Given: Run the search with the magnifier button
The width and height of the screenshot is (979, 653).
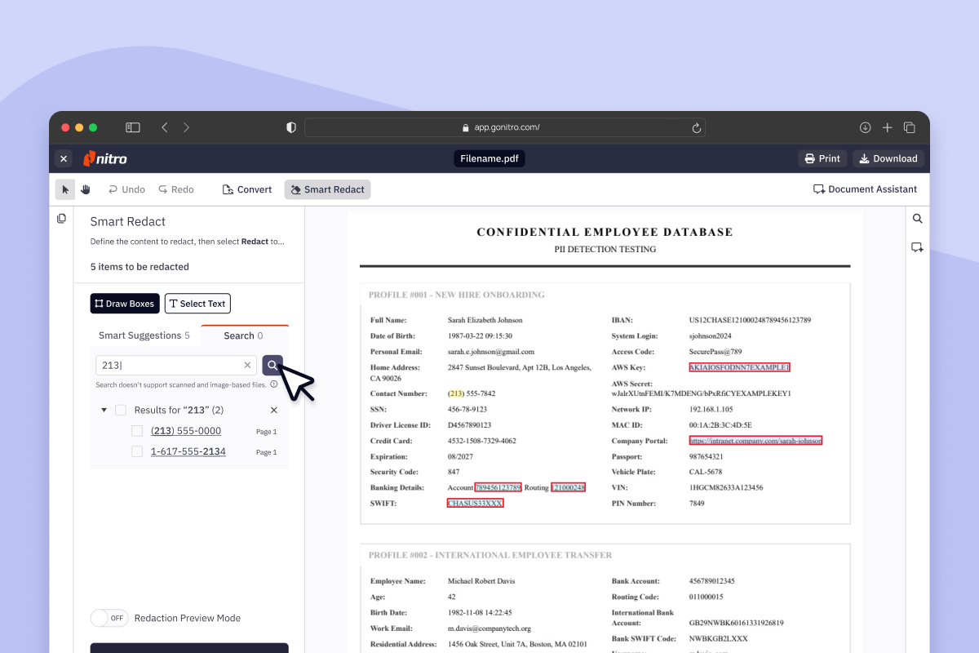Looking at the screenshot, I should pos(272,366).
